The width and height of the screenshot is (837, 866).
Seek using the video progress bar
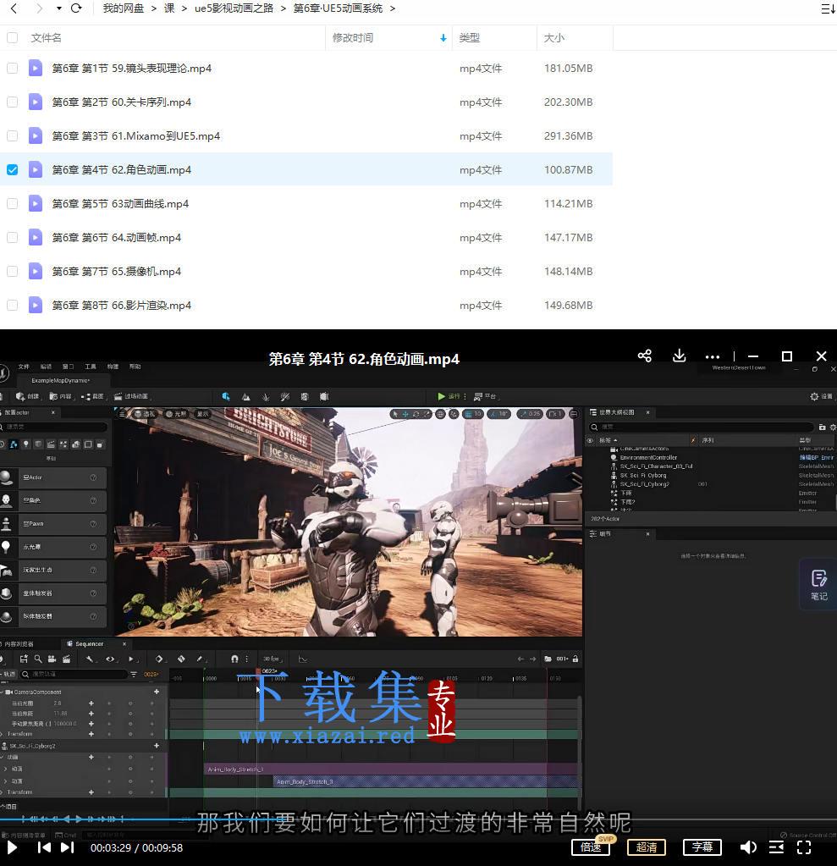click(x=418, y=820)
